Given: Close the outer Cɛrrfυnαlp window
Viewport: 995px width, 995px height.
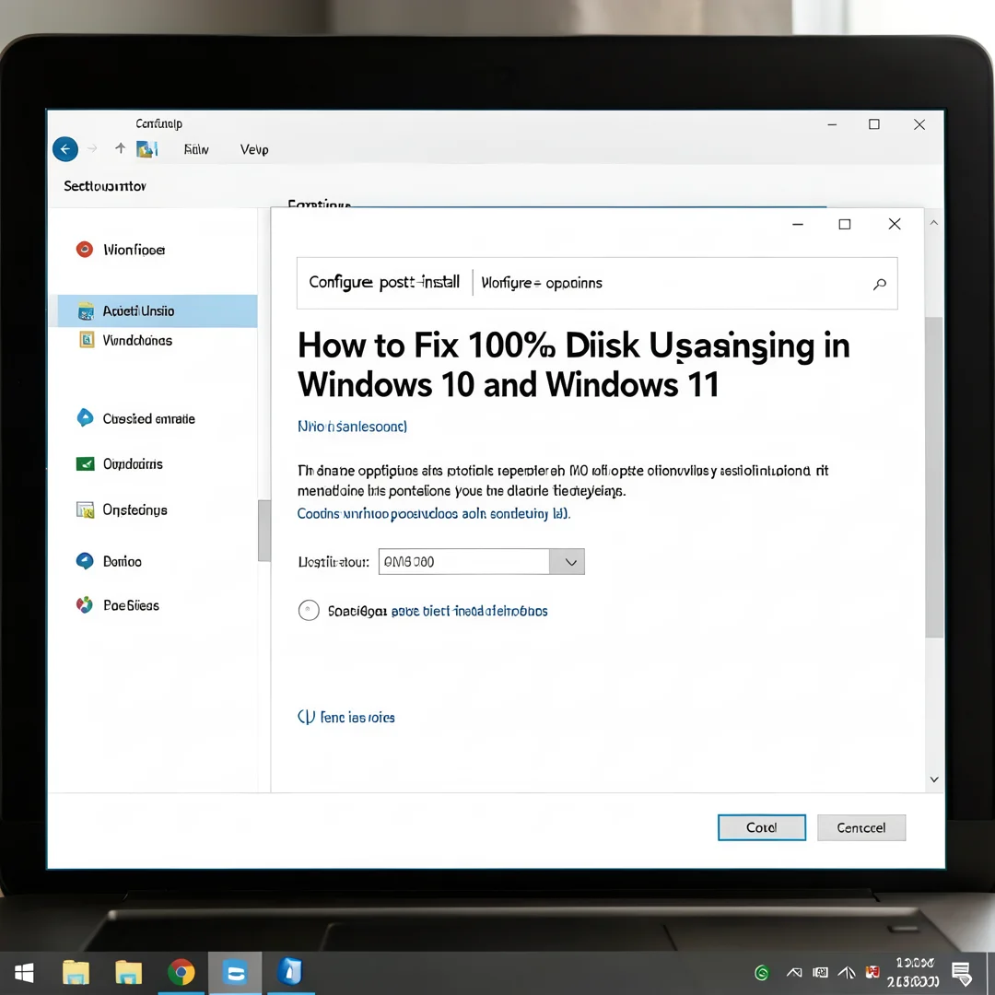Looking at the screenshot, I should click(x=919, y=124).
